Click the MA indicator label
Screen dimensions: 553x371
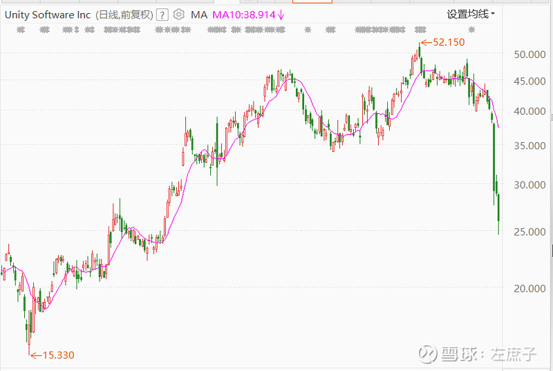(x=199, y=15)
